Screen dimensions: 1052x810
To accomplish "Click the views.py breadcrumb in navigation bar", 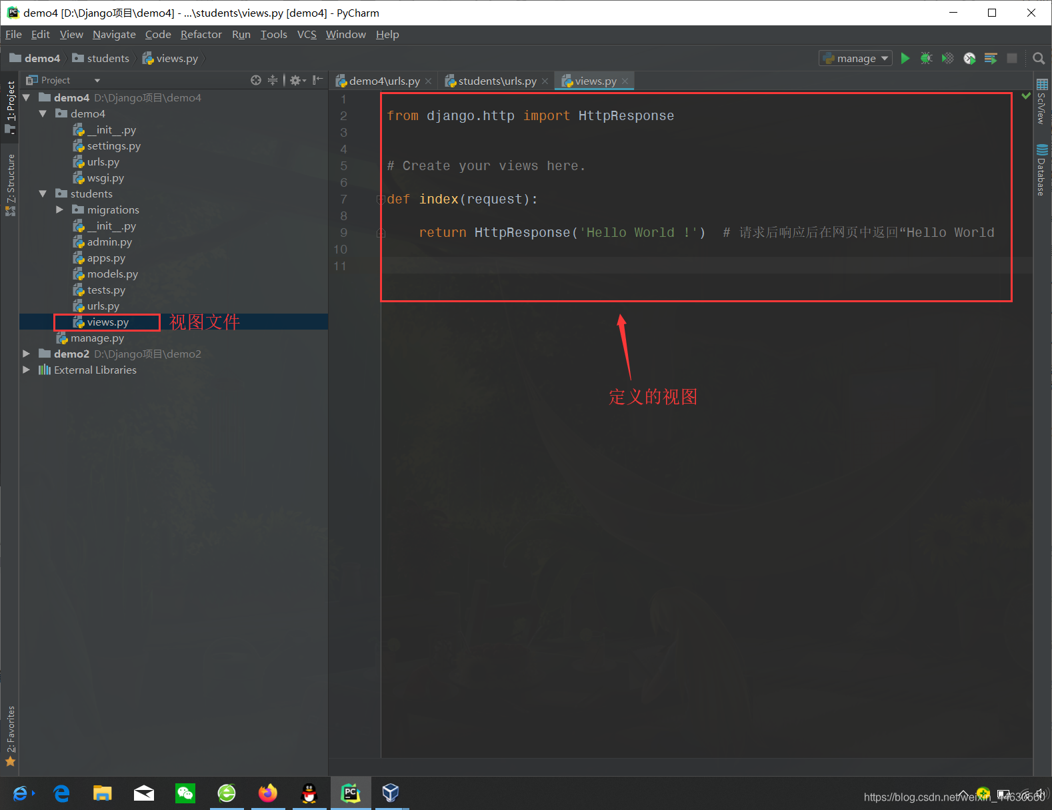I will coord(171,58).
